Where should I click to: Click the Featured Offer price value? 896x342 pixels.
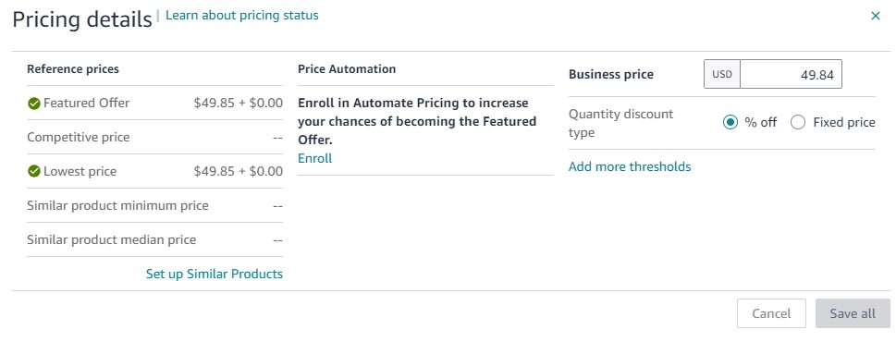pyautogui.click(x=239, y=104)
